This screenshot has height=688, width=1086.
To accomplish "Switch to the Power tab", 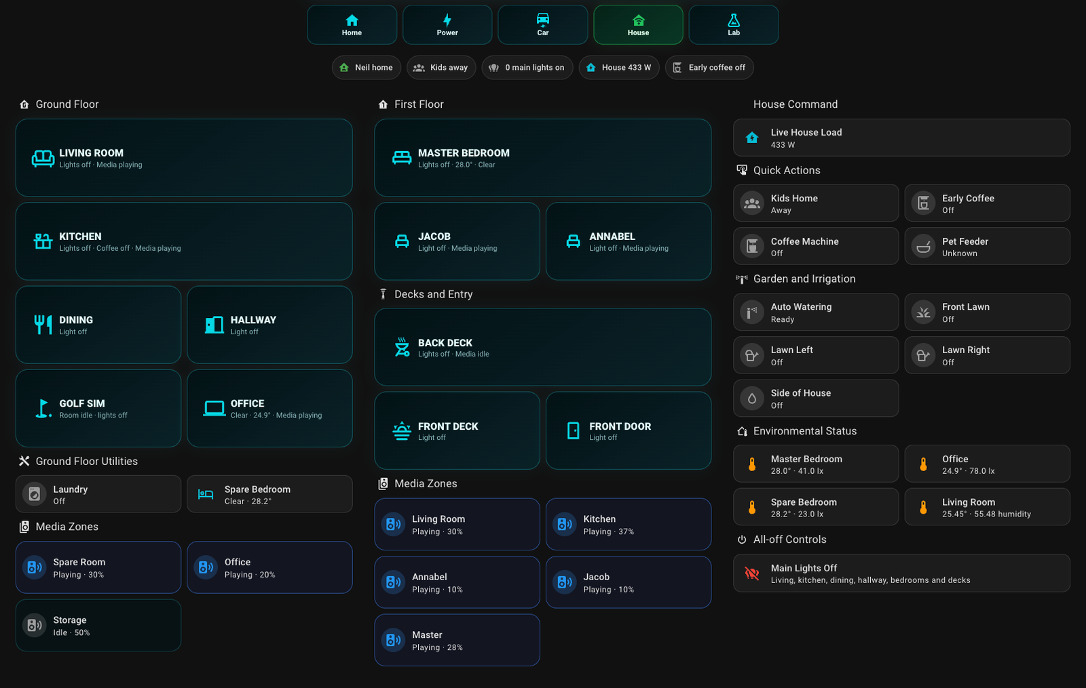I will coord(447,25).
